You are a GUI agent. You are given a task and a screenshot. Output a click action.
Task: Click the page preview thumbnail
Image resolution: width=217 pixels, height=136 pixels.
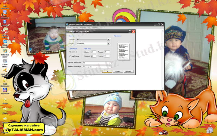pos(122,51)
